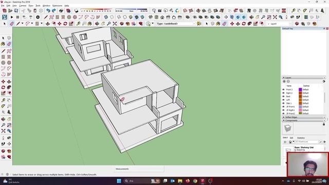Select the Scale tool in left toolbar
329x185 pixels.
click(3, 94)
